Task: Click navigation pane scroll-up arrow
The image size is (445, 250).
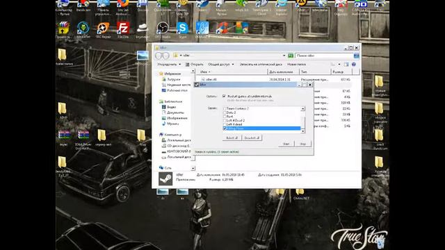Action: (193, 71)
